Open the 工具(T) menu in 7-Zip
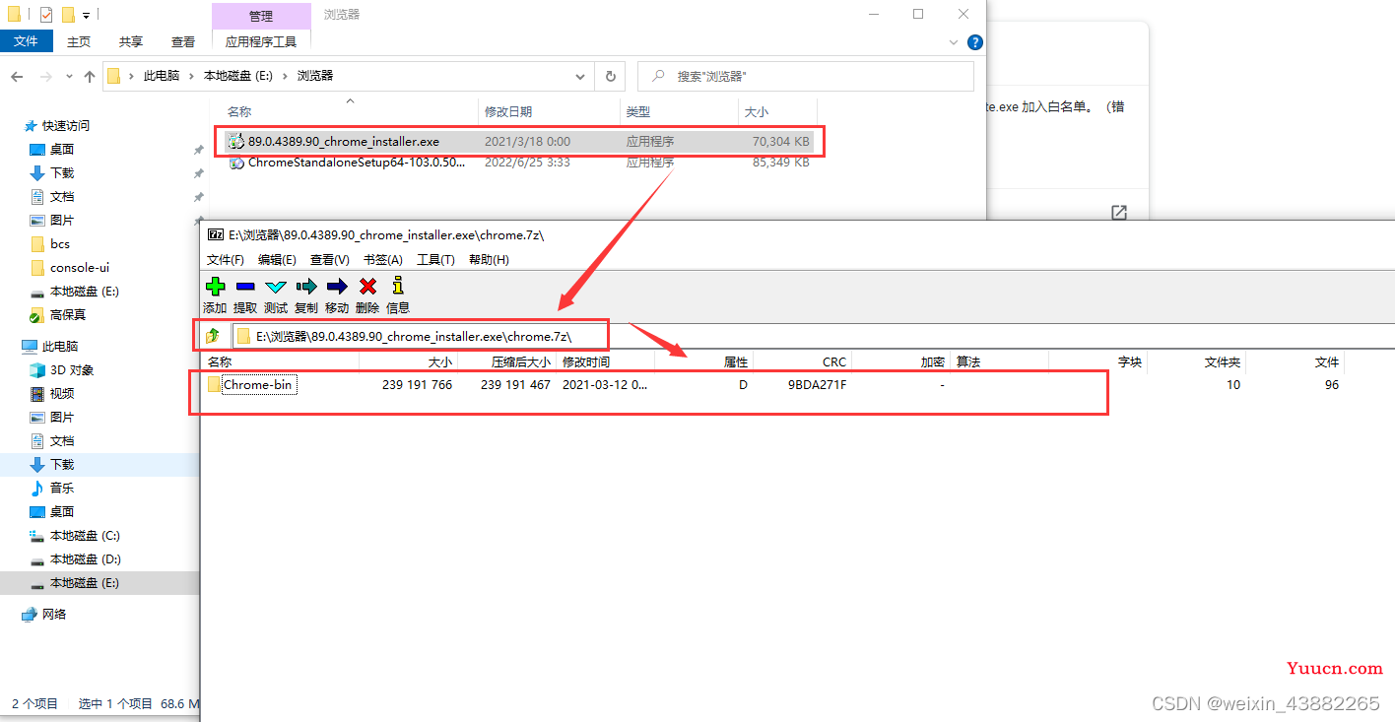The image size is (1395, 722). tap(435, 259)
